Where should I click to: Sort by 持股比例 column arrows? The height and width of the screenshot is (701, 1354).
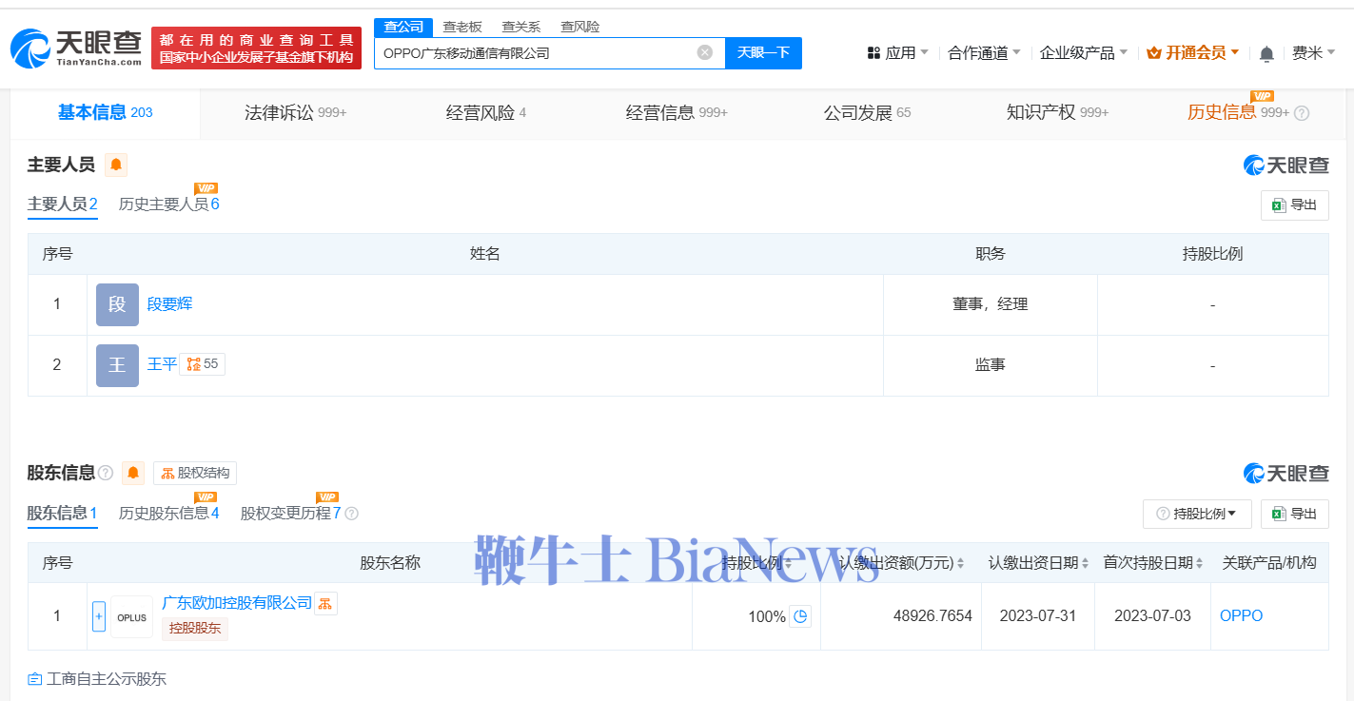click(x=788, y=563)
